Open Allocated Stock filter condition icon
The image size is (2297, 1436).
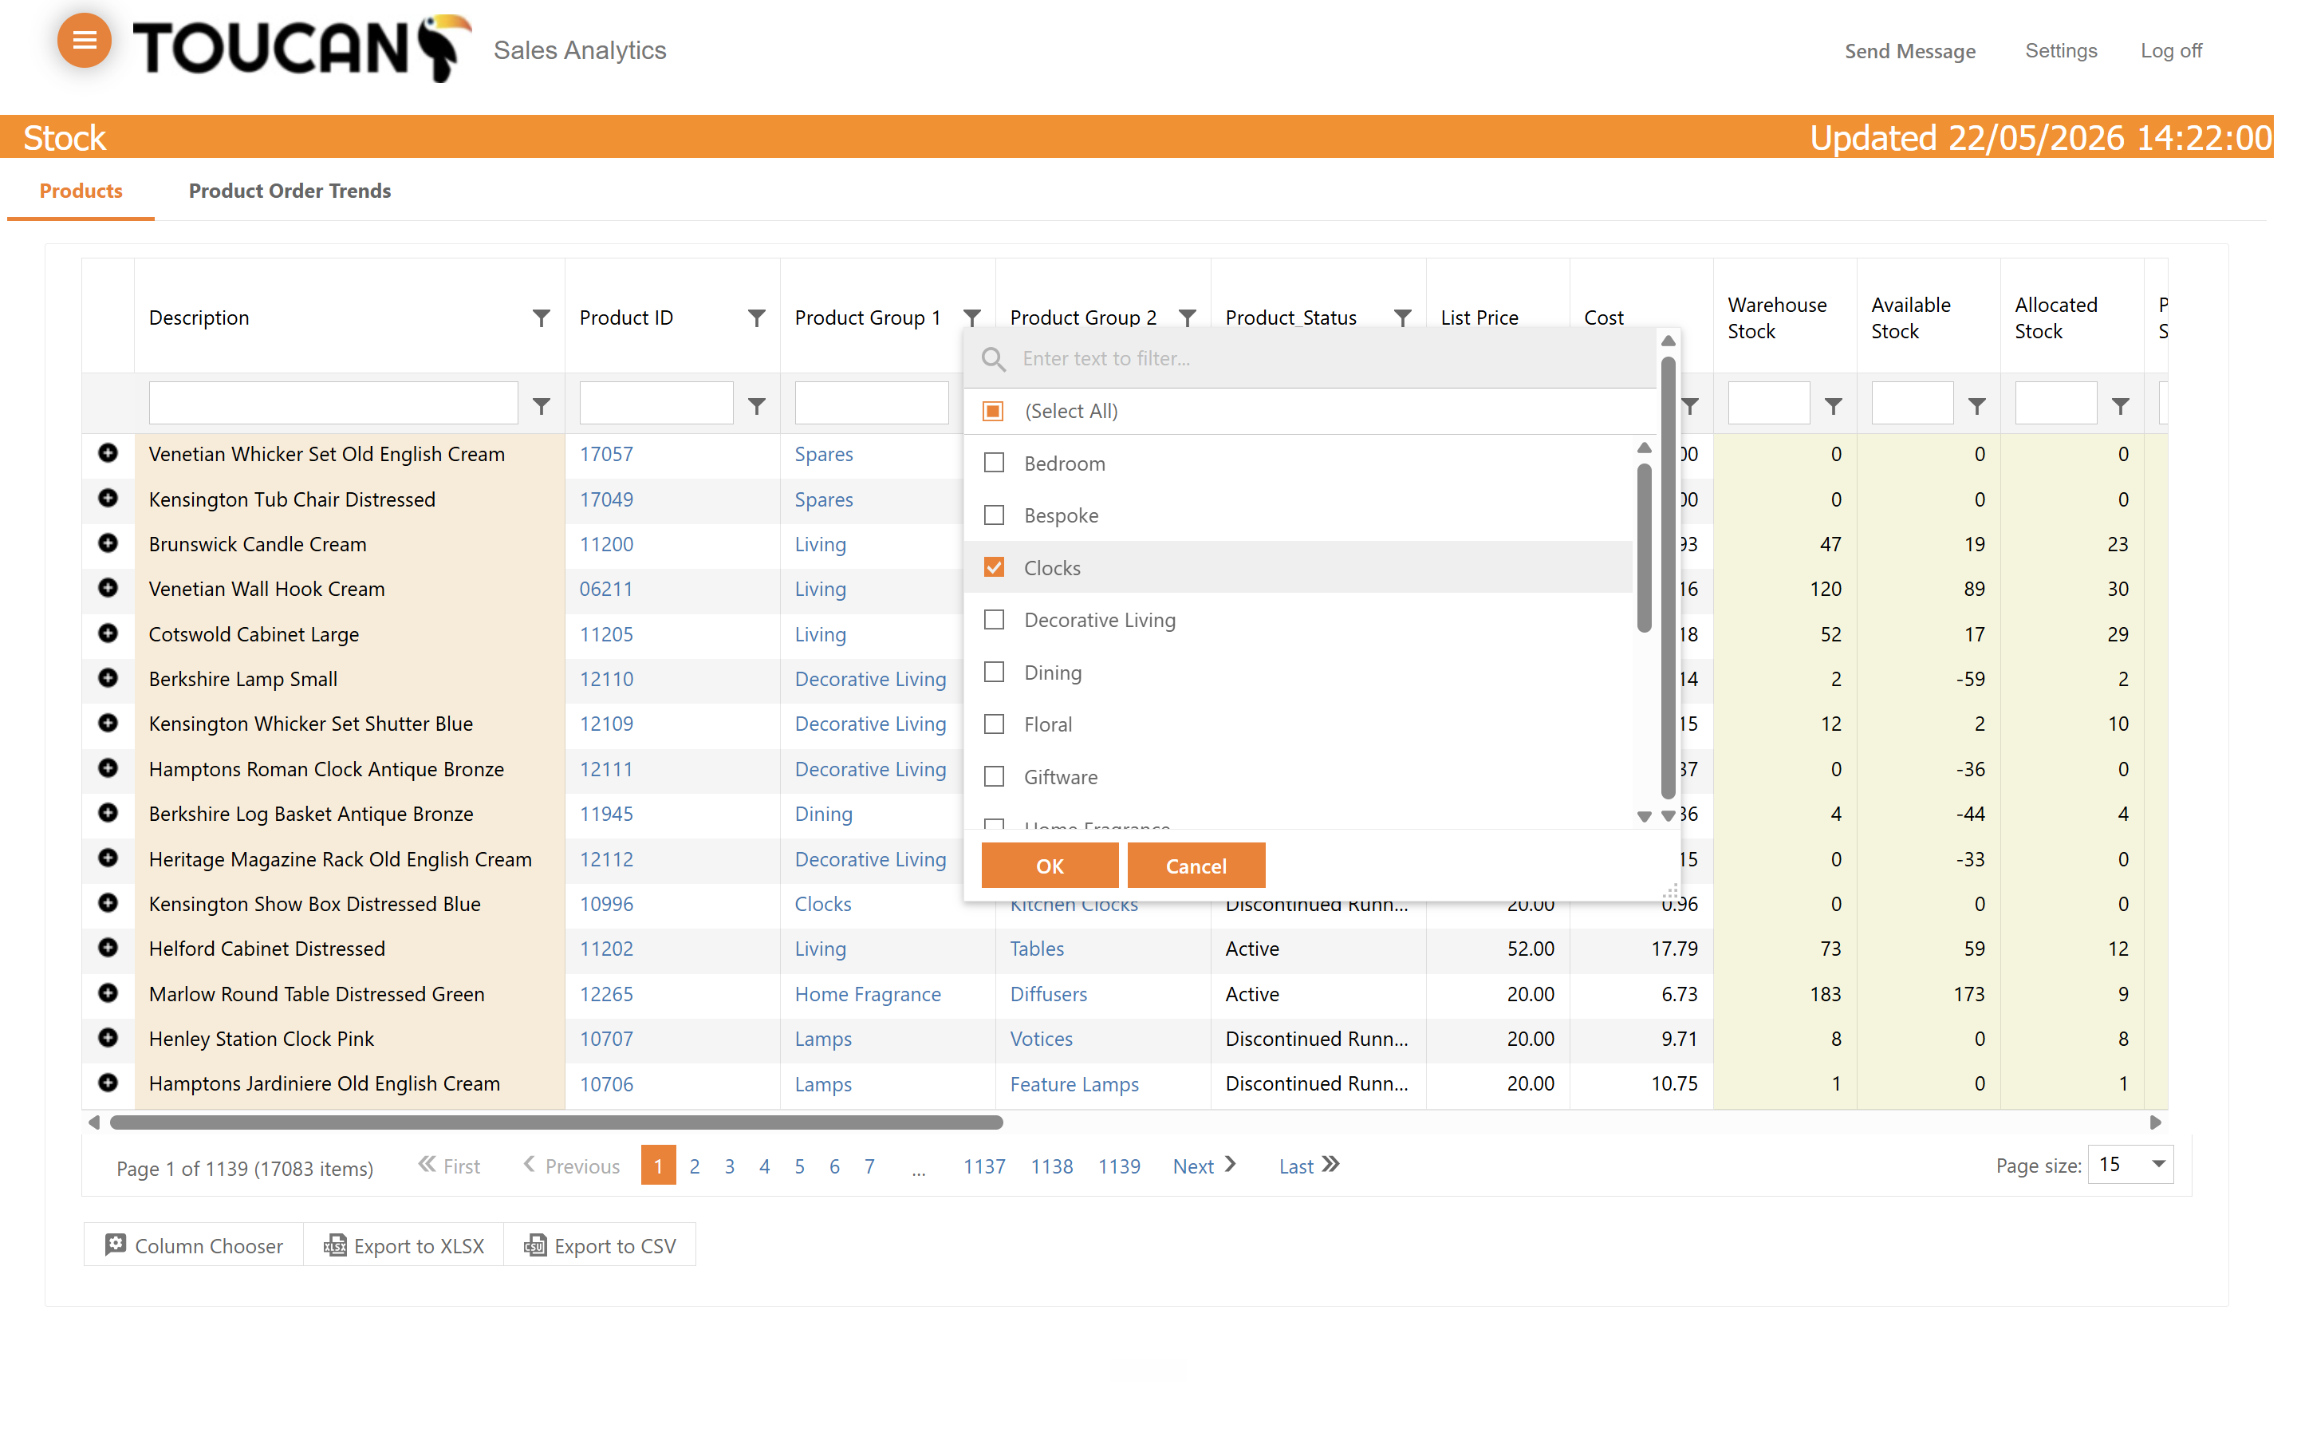click(x=2121, y=407)
